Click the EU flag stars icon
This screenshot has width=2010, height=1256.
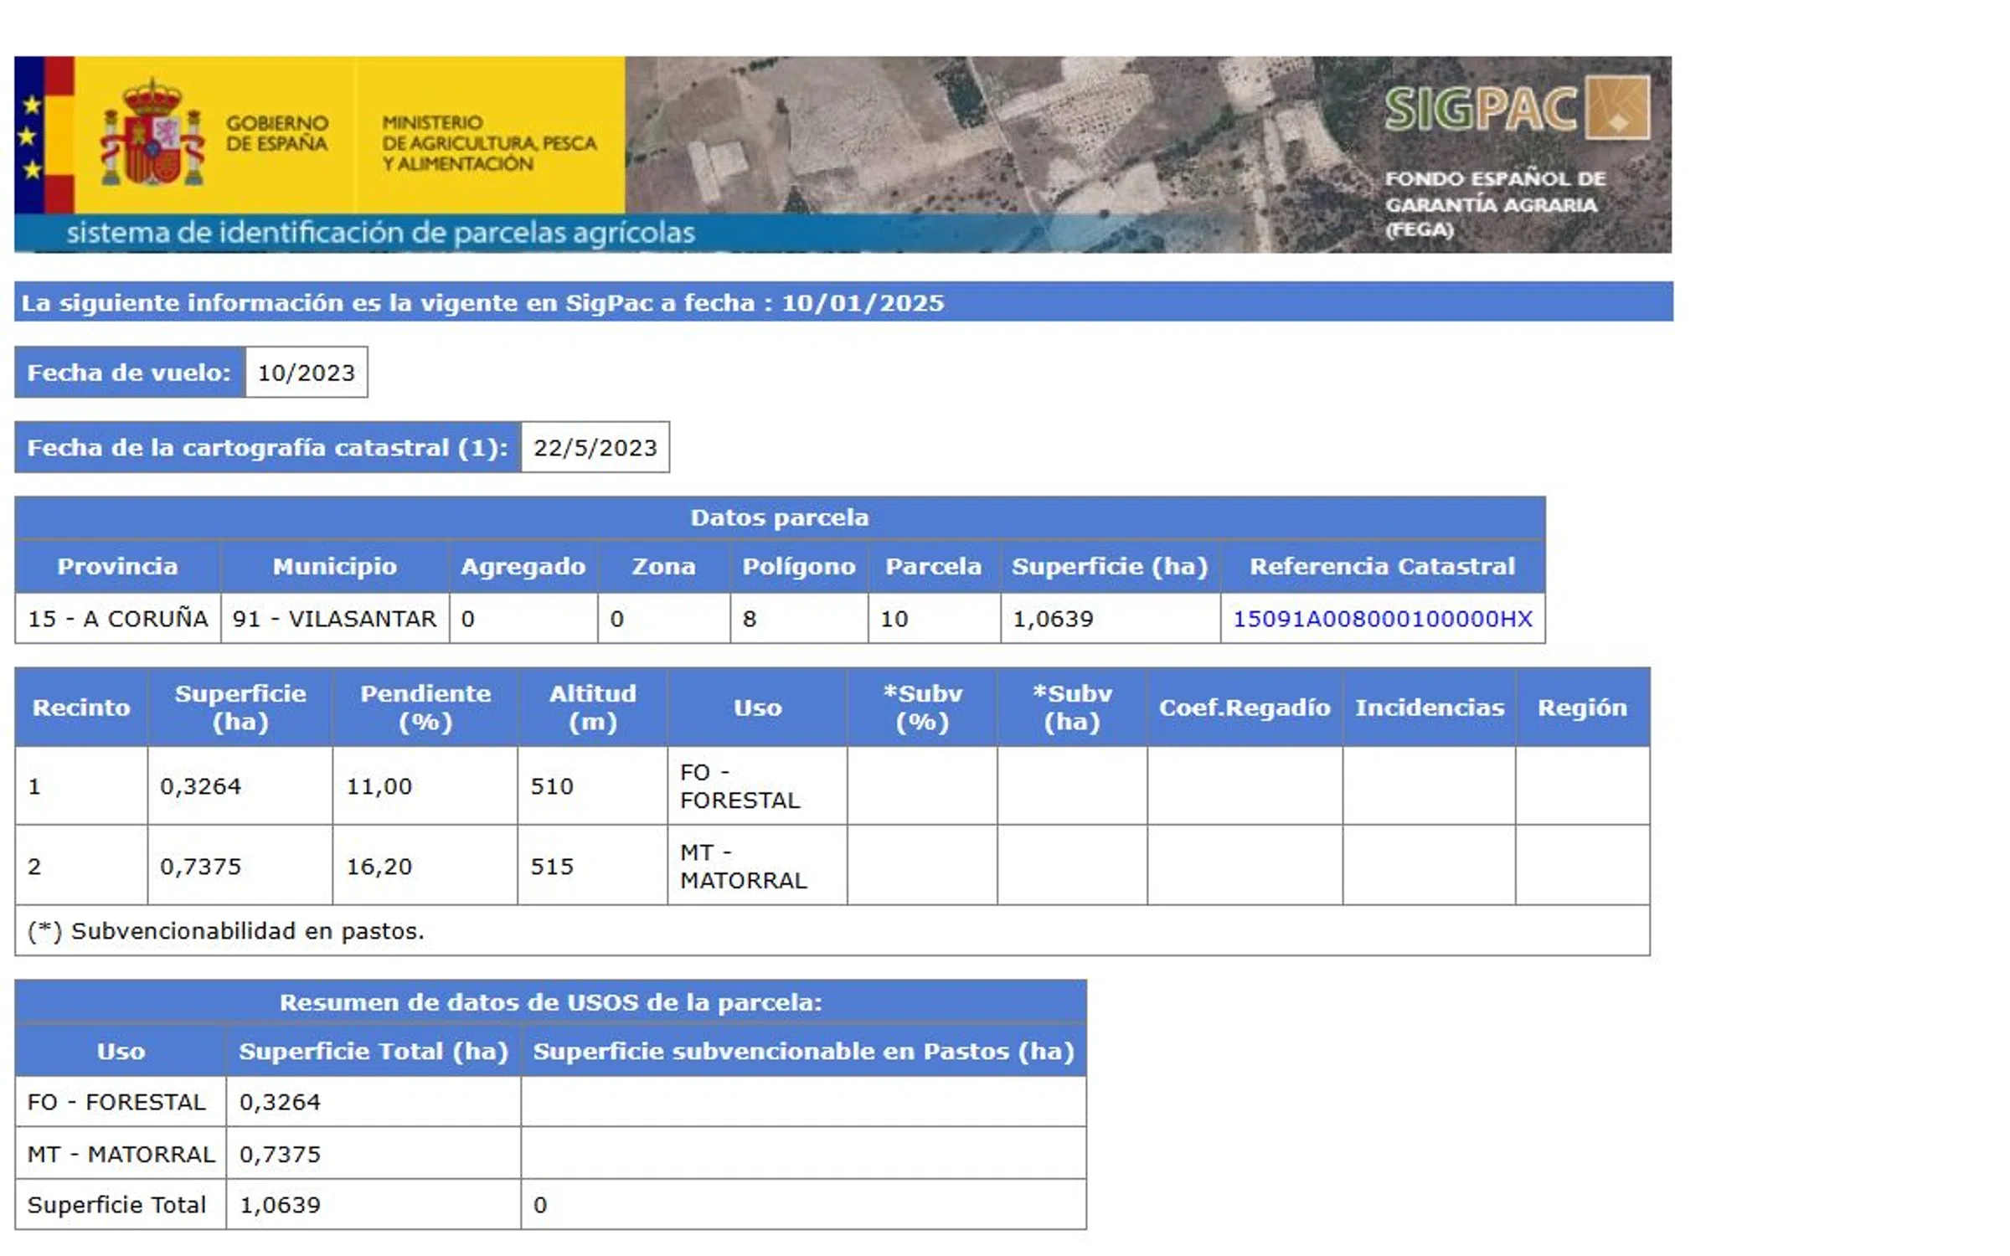coord(31,136)
